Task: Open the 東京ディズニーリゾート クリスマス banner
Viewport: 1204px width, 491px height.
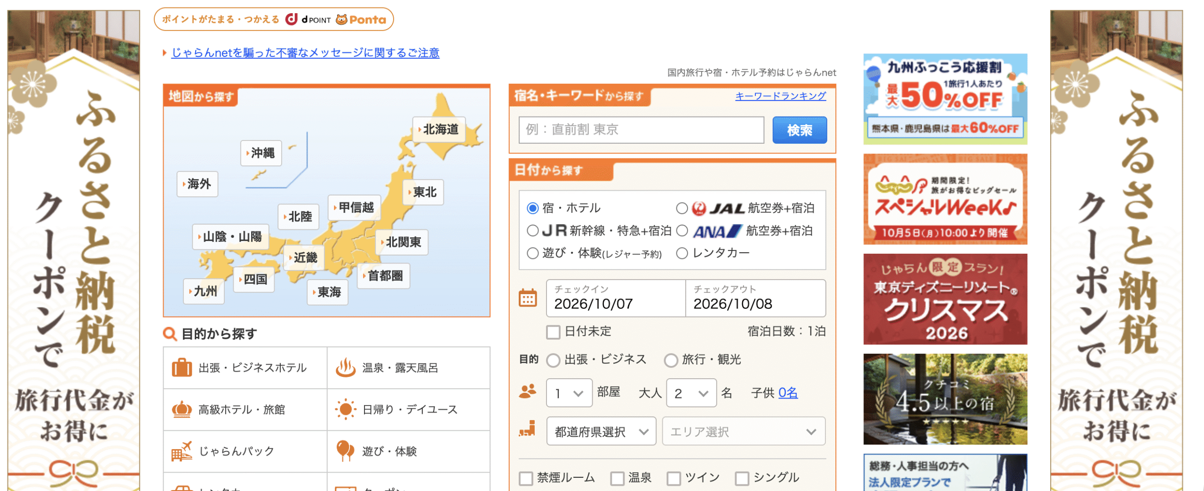Action: (x=945, y=299)
